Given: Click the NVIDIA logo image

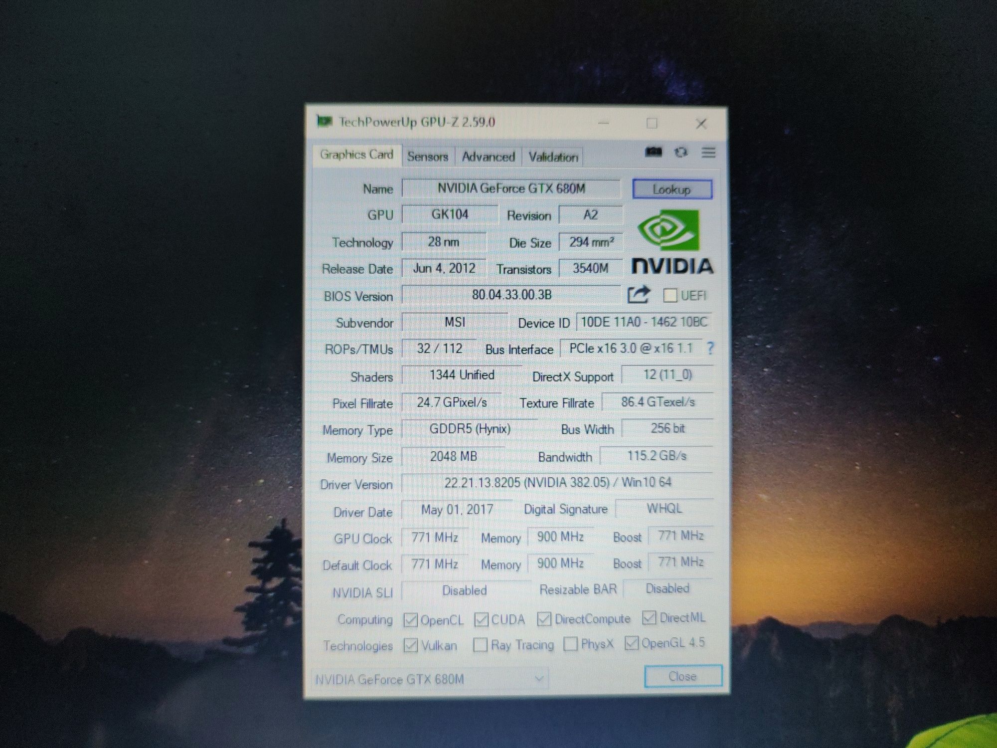Looking at the screenshot, I should coord(672,242).
